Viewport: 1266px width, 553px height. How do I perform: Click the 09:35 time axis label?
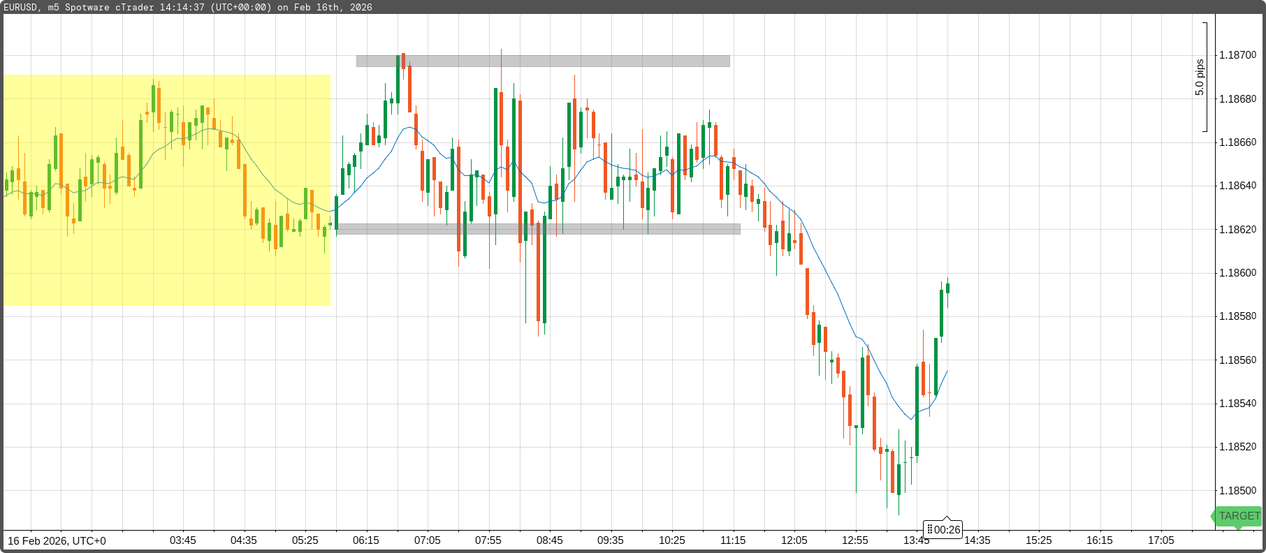coord(611,540)
